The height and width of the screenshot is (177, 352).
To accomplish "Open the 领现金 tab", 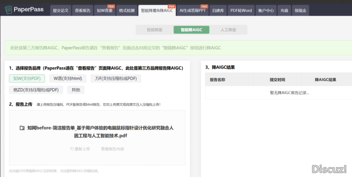I will [300, 10].
